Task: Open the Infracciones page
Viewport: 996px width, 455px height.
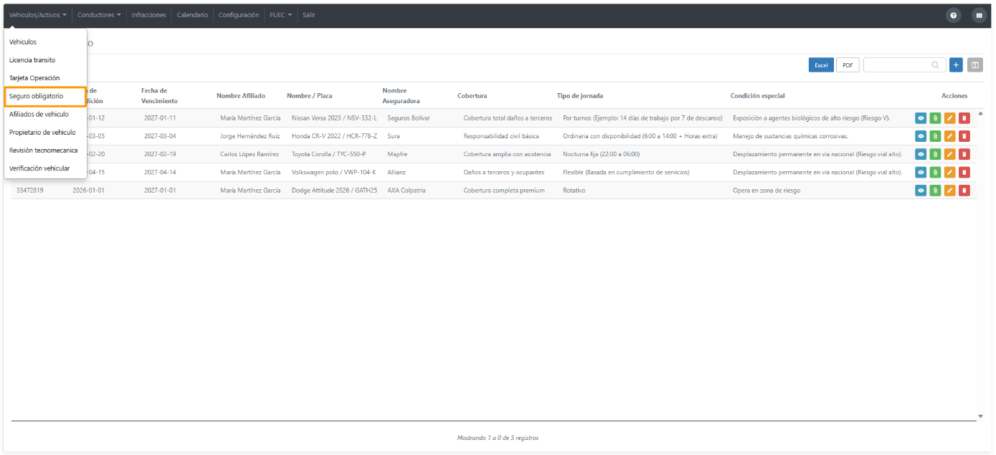Action: 149,15
